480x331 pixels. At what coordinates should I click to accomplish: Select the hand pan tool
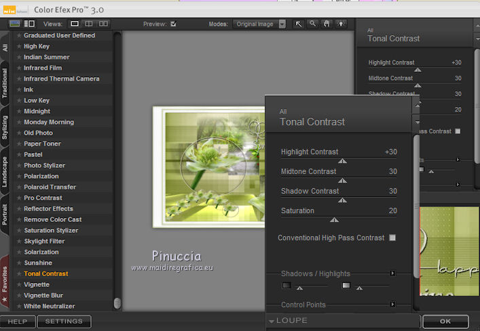point(327,24)
